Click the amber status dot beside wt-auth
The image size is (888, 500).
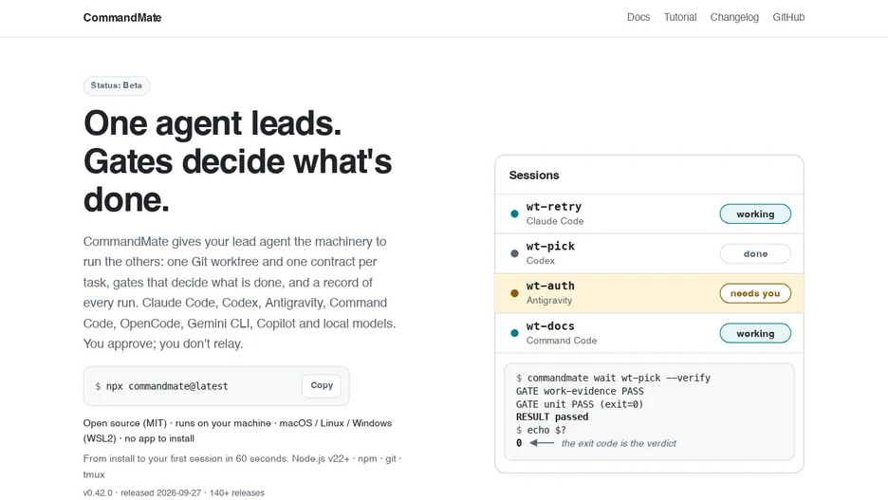514,293
